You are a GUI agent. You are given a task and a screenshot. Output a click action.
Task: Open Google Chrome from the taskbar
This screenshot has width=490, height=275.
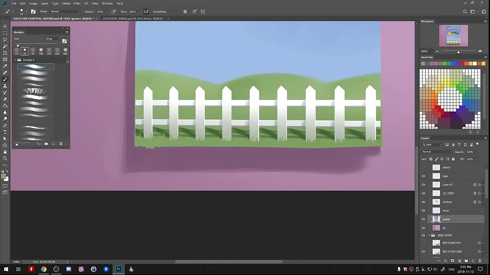[44, 269]
